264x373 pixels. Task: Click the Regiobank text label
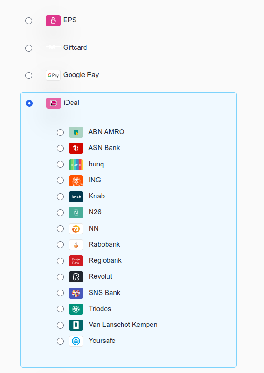point(105,260)
